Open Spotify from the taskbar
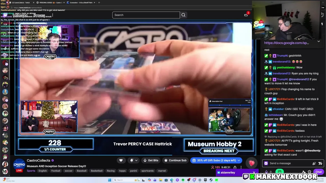This screenshot has height=183, width=326. [x=183, y=180]
